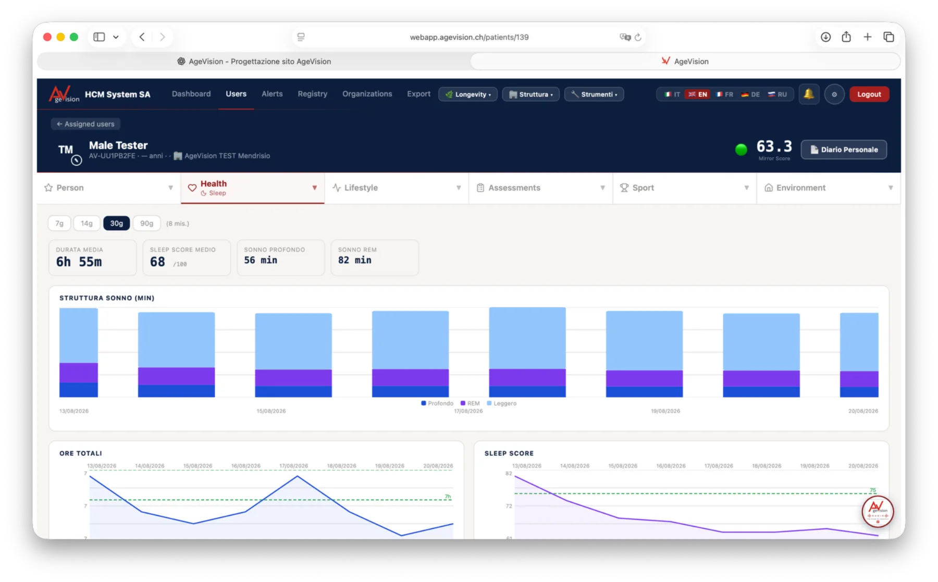Switch language to IT
938x582 pixels.
point(672,94)
